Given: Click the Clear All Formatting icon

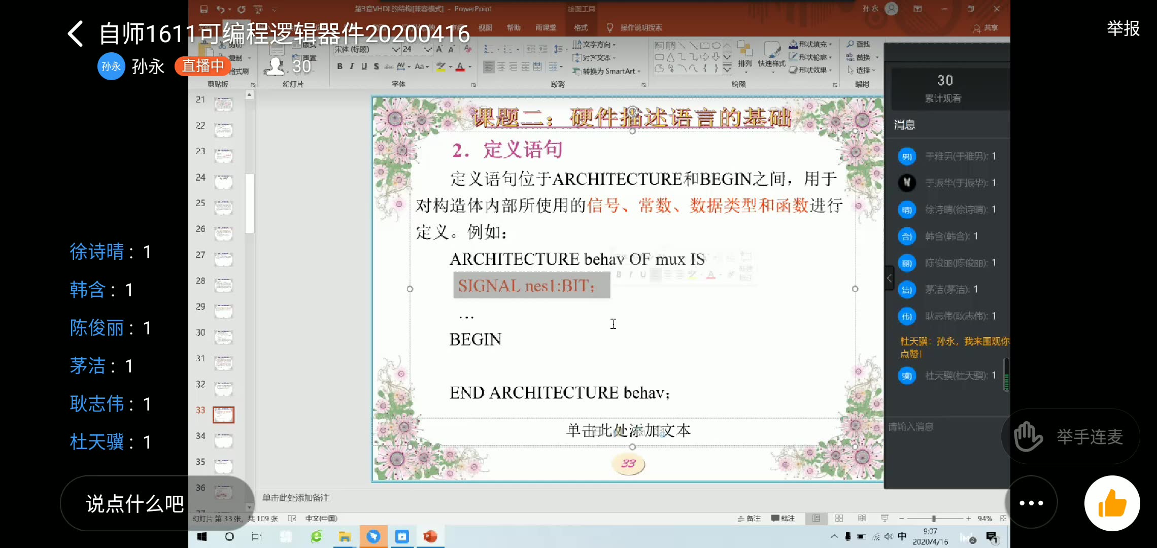Looking at the screenshot, I should [467, 49].
